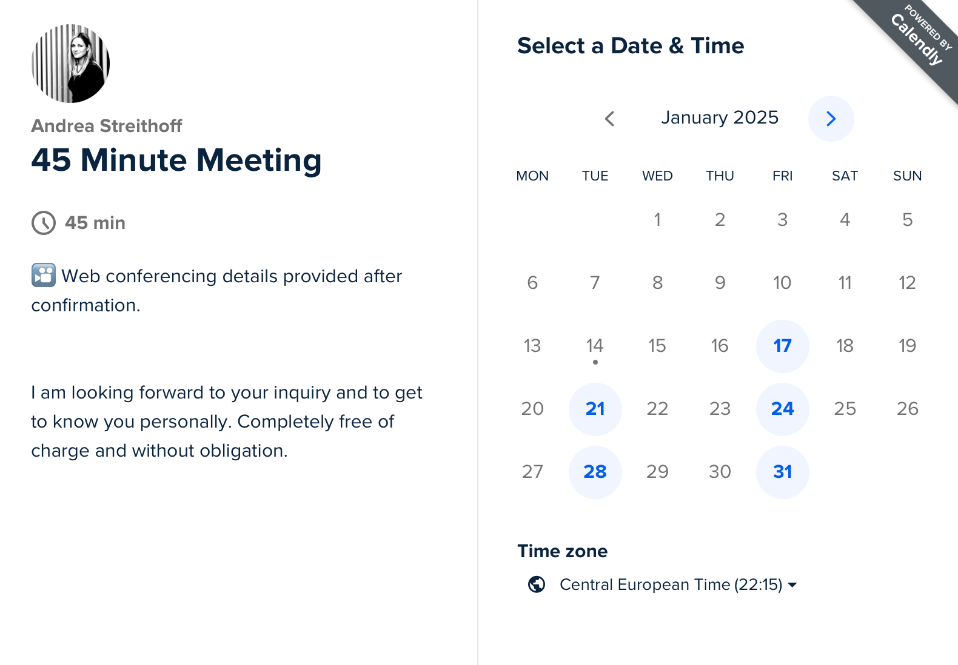The width and height of the screenshot is (958, 665).
Task: Open the Powered by Calendly ribbon
Action: click(x=920, y=38)
